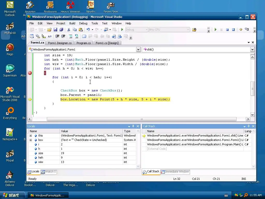
Task: Click the Show Next Statement yellow arrow icon
Action: click(241, 30)
